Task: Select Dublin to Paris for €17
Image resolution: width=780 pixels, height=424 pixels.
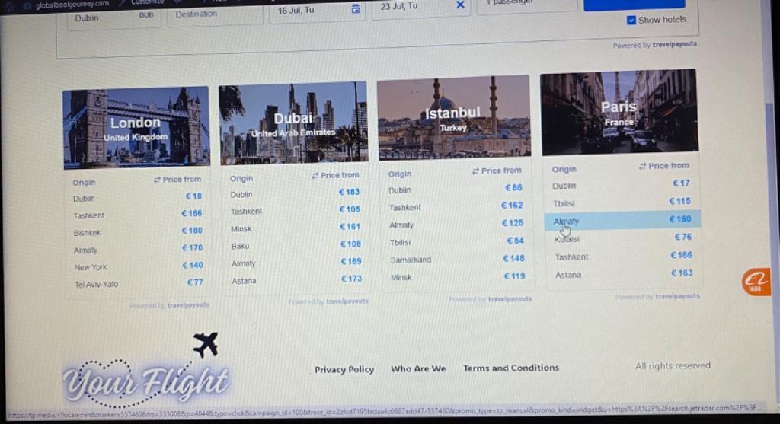Action: pos(621,184)
